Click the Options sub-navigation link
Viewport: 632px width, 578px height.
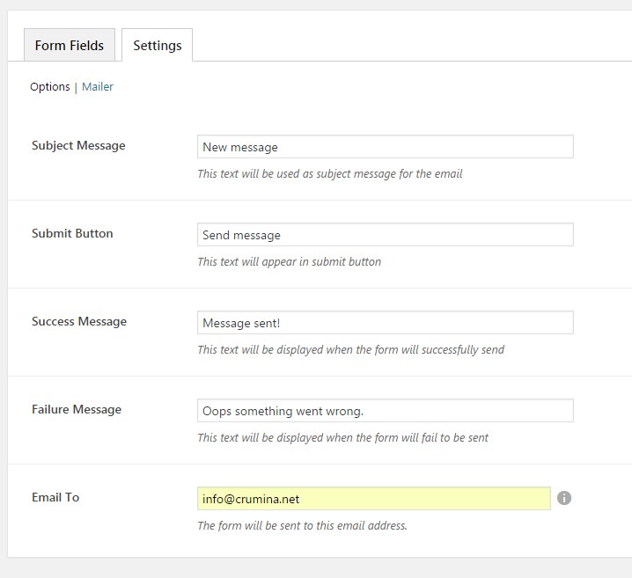pyautogui.click(x=49, y=87)
